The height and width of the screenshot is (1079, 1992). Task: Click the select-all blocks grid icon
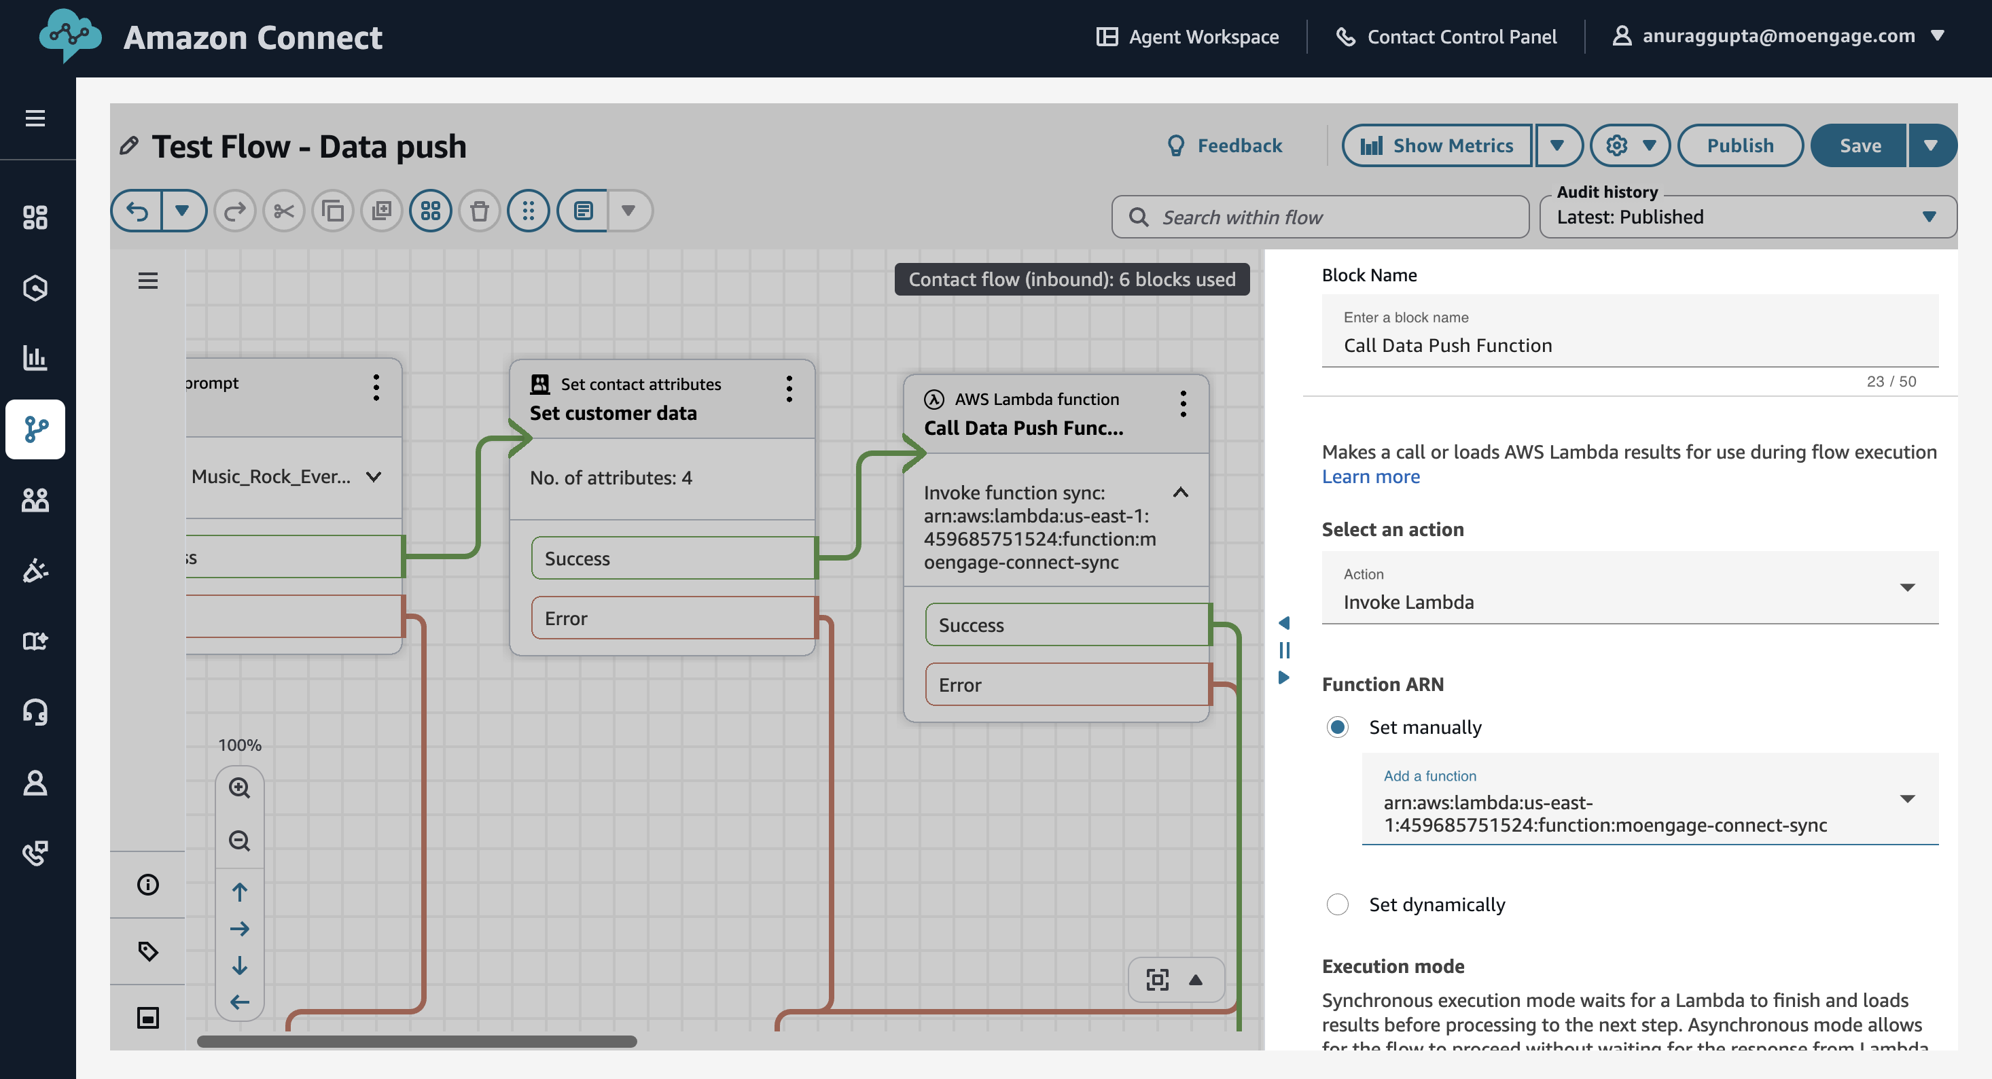(431, 211)
